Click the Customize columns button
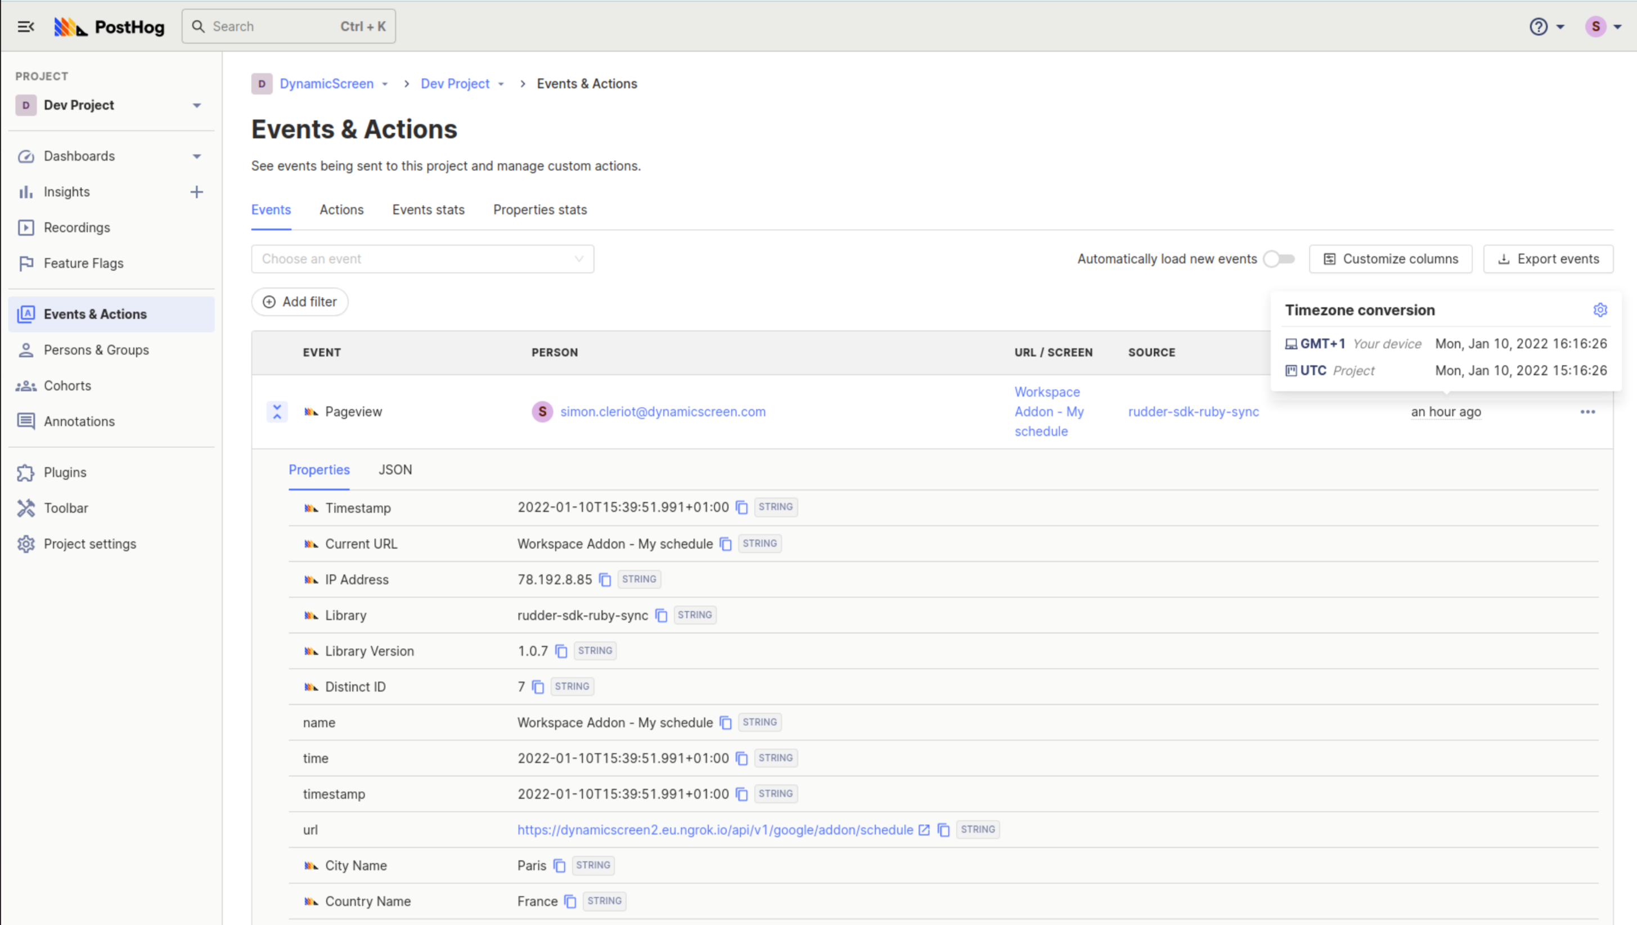 [x=1390, y=259]
